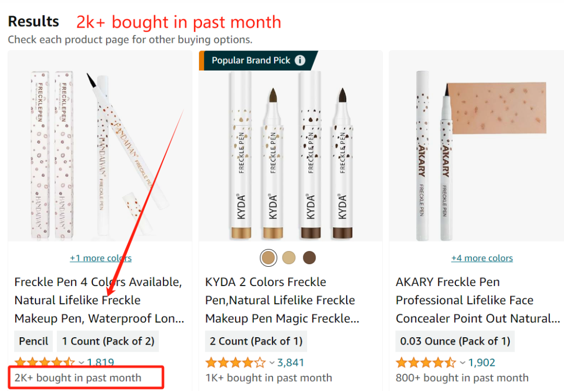Choose the light beige KYDA color swatch

coord(289,257)
